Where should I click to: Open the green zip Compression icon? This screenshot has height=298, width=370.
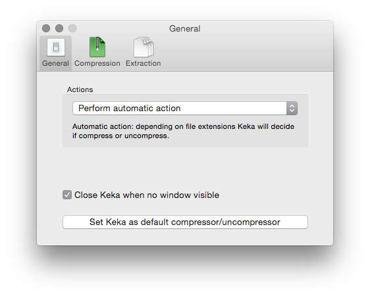97,47
